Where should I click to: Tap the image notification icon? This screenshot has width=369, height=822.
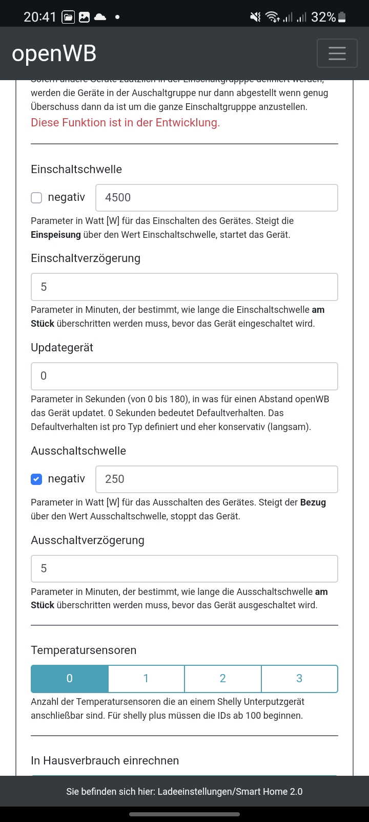(x=84, y=17)
